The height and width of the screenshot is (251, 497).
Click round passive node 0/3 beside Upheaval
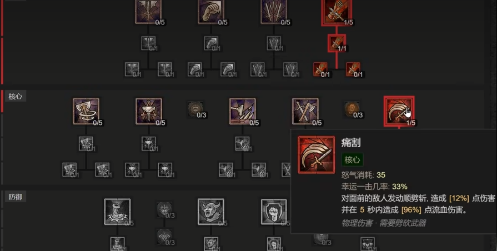pos(195,109)
